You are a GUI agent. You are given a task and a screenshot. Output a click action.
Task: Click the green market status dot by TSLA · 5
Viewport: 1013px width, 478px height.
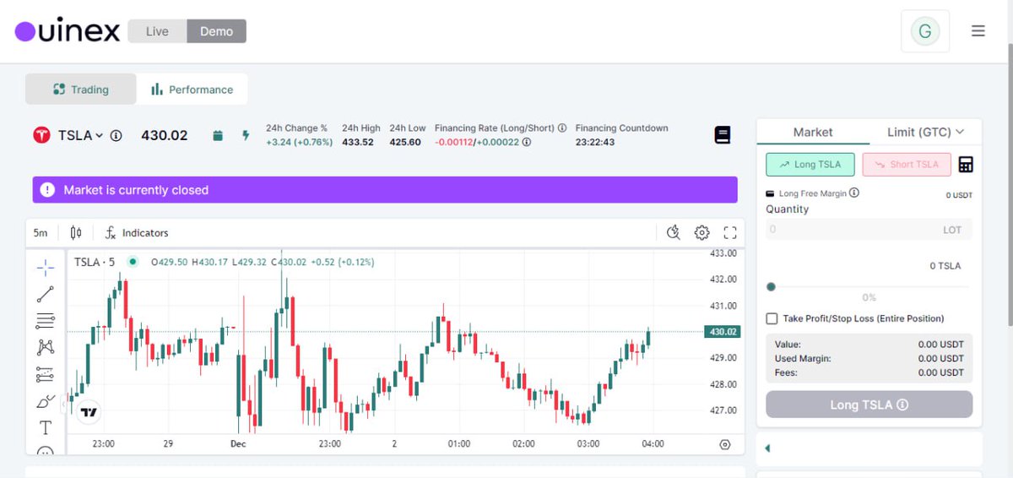coord(133,262)
